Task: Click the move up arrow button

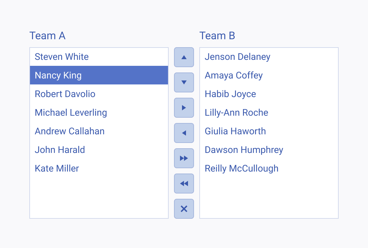Action: coord(184,57)
